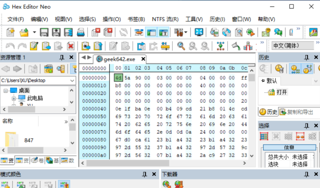Click the New file toolbar icon
Screen dimensions: 320x188
10,32
